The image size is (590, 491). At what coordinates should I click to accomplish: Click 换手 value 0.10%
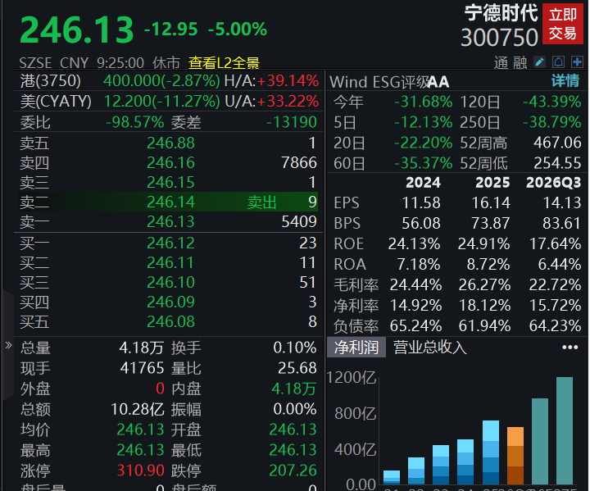point(295,348)
